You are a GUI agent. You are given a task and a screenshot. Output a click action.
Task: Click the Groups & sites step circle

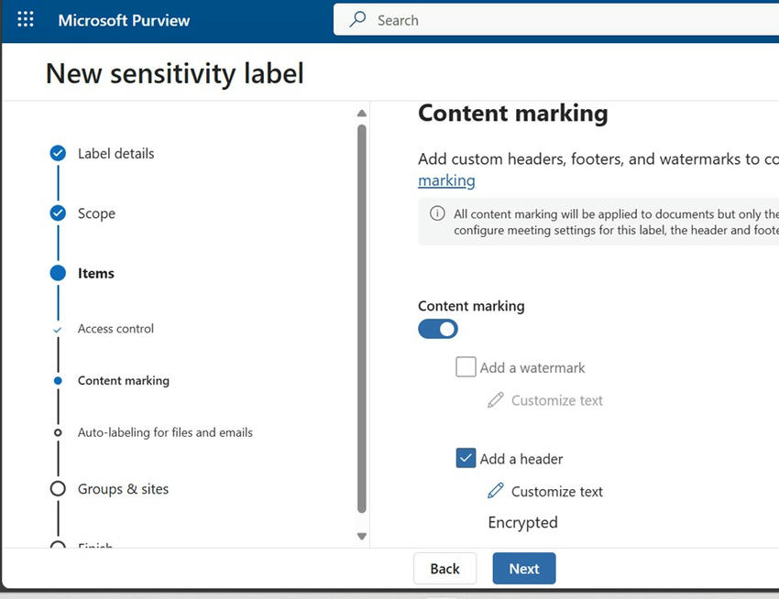[x=58, y=489]
